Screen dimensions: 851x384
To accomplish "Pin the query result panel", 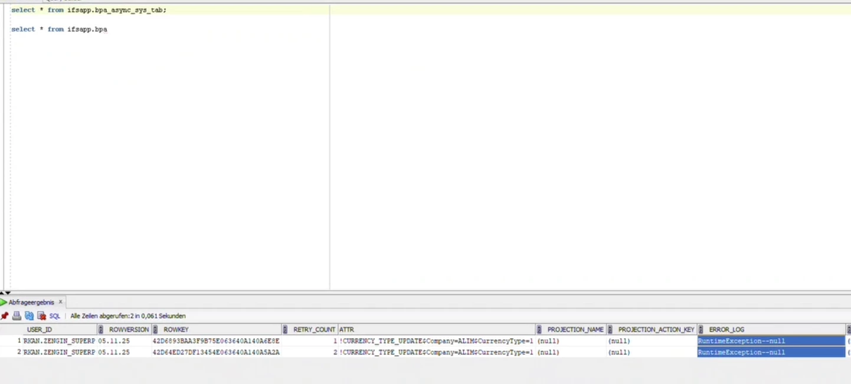I will 5,316.
